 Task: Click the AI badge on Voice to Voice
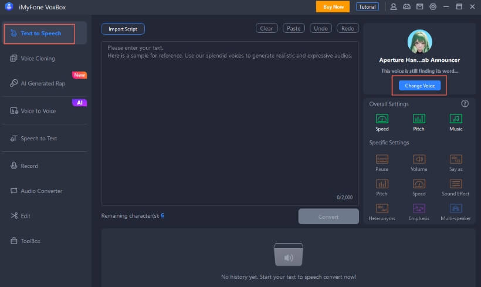[x=79, y=103]
